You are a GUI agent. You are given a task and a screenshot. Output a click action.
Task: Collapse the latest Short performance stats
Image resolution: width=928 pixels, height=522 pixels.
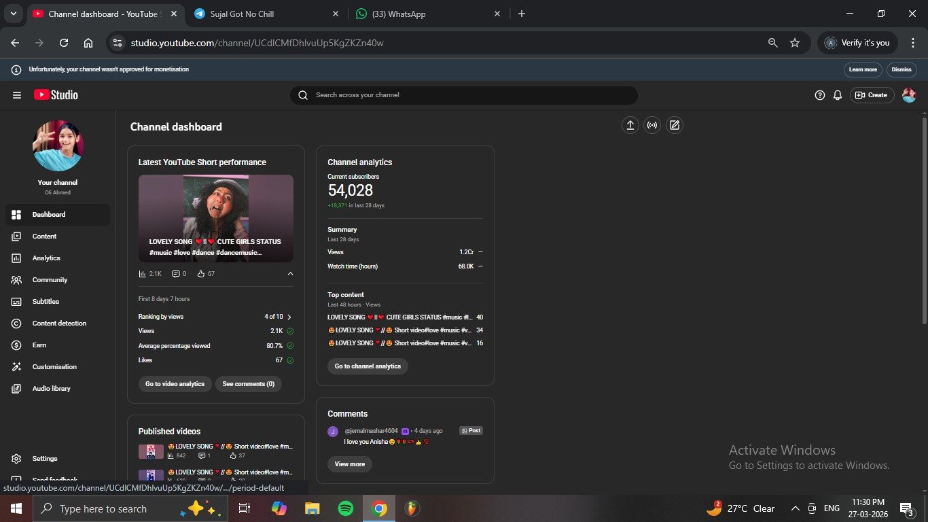click(290, 274)
